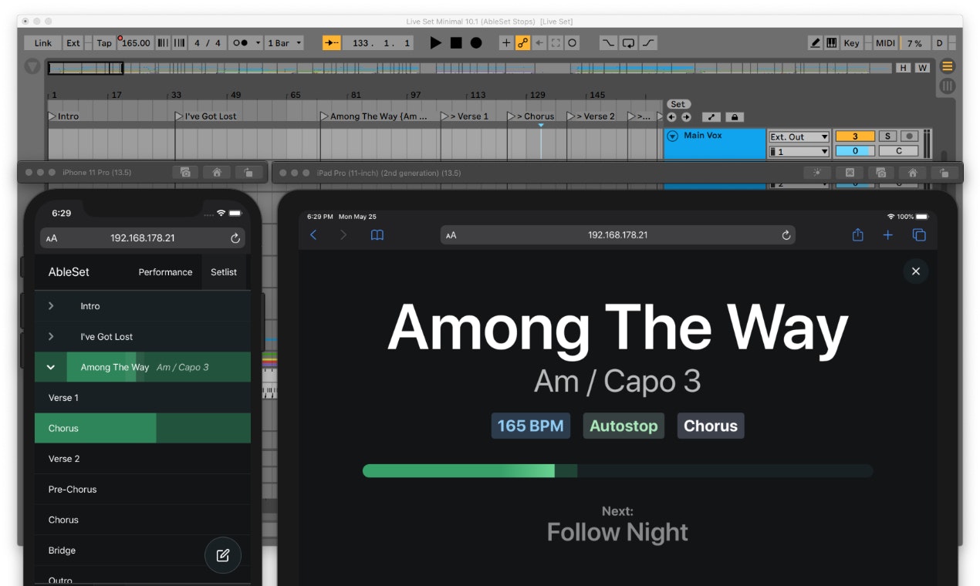Click the Set locator button

pyautogui.click(x=678, y=104)
